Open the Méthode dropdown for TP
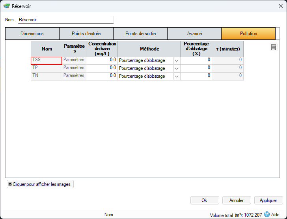 tap(177, 69)
